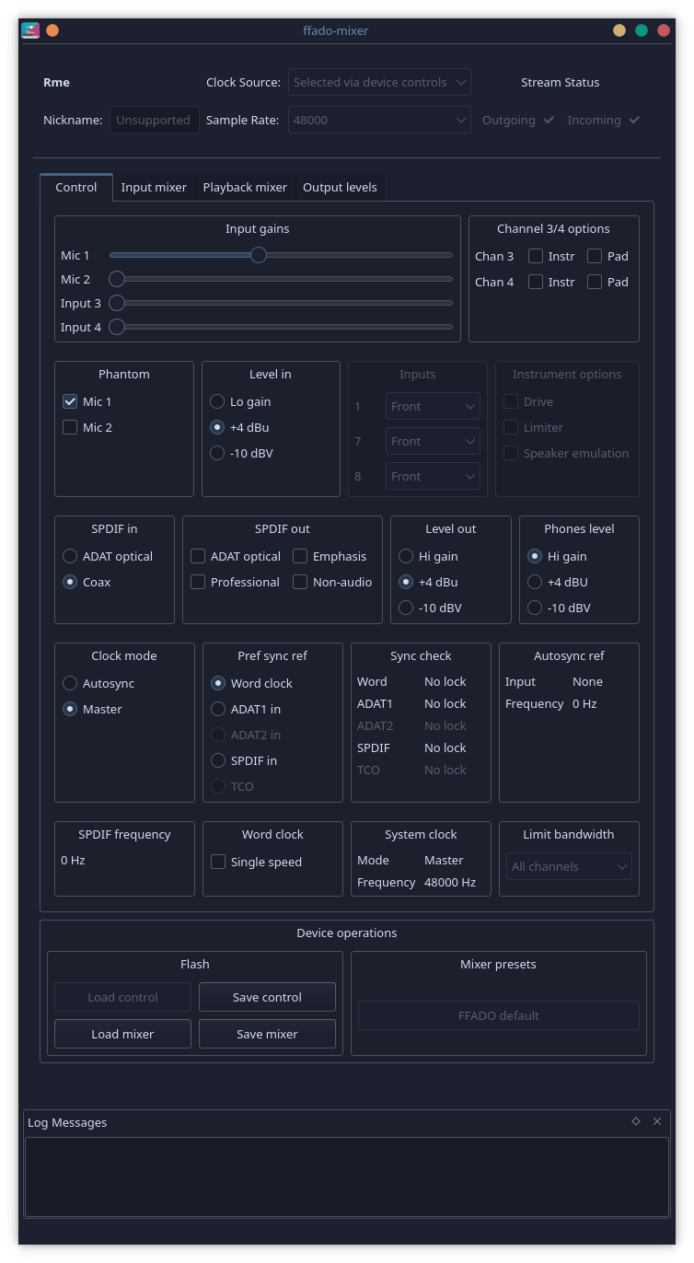Open the Clock Source dropdown
Screen dimensions: 694x1263
379,82
